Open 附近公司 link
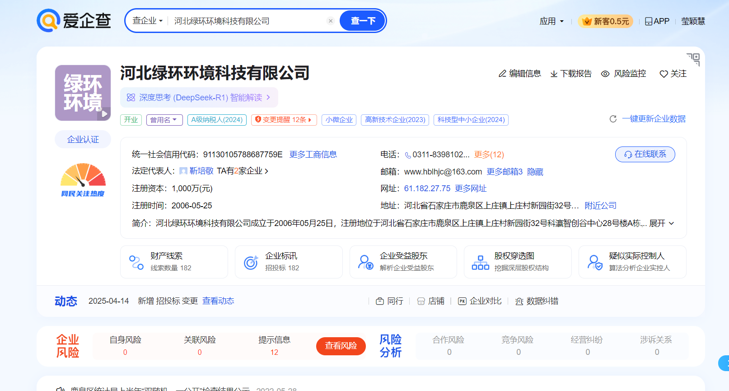 point(600,206)
